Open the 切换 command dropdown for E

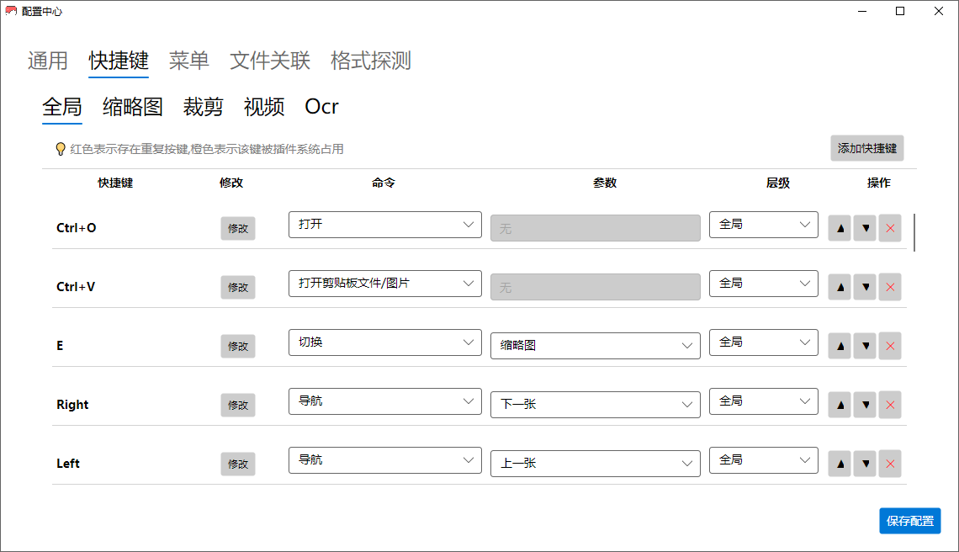click(x=384, y=342)
